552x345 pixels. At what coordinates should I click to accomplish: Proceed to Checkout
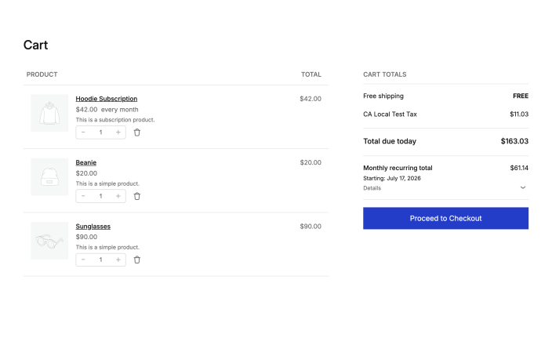(x=445, y=218)
